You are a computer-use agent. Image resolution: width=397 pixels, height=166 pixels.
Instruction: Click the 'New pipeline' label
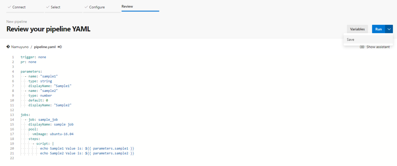point(17,22)
